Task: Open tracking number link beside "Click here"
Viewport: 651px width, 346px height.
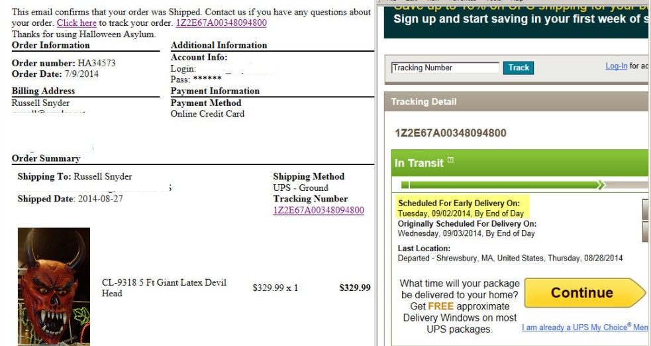Action: 221,23
